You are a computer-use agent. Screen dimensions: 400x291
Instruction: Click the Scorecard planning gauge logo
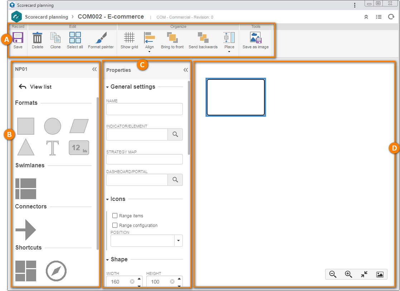(x=16, y=17)
